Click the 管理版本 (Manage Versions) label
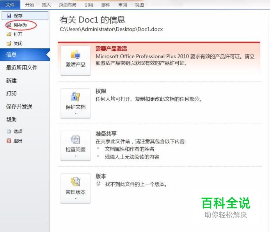Image resolution: width=270 pixels, height=232 pixels. (x=75, y=192)
